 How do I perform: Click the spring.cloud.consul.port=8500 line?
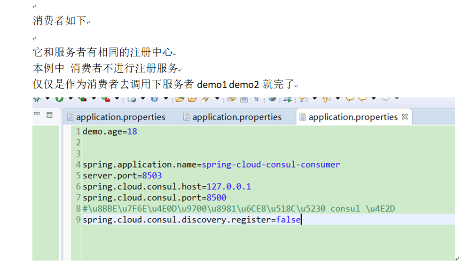click(154, 198)
